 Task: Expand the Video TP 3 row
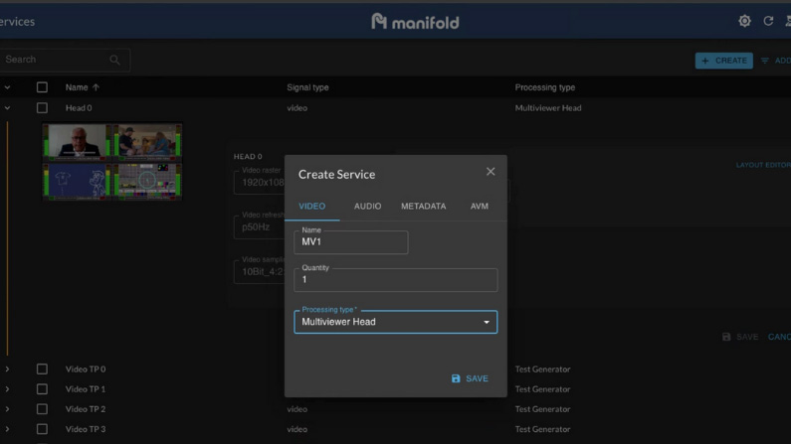pyautogui.click(x=7, y=429)
